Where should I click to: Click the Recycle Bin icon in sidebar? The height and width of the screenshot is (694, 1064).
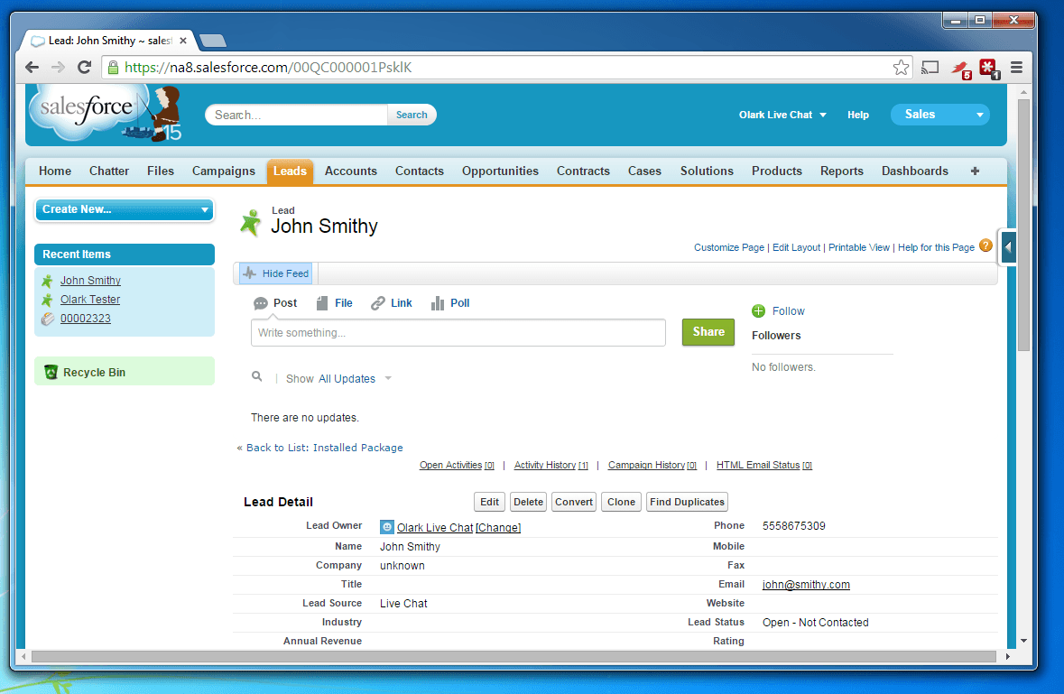(x=51, y=372)
